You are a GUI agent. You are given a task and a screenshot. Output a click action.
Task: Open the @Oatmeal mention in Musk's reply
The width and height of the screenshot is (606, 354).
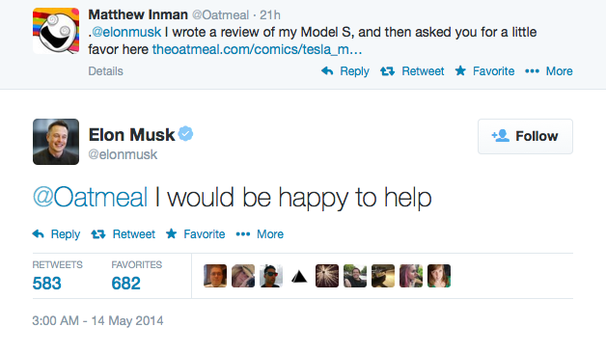point(90,197)
